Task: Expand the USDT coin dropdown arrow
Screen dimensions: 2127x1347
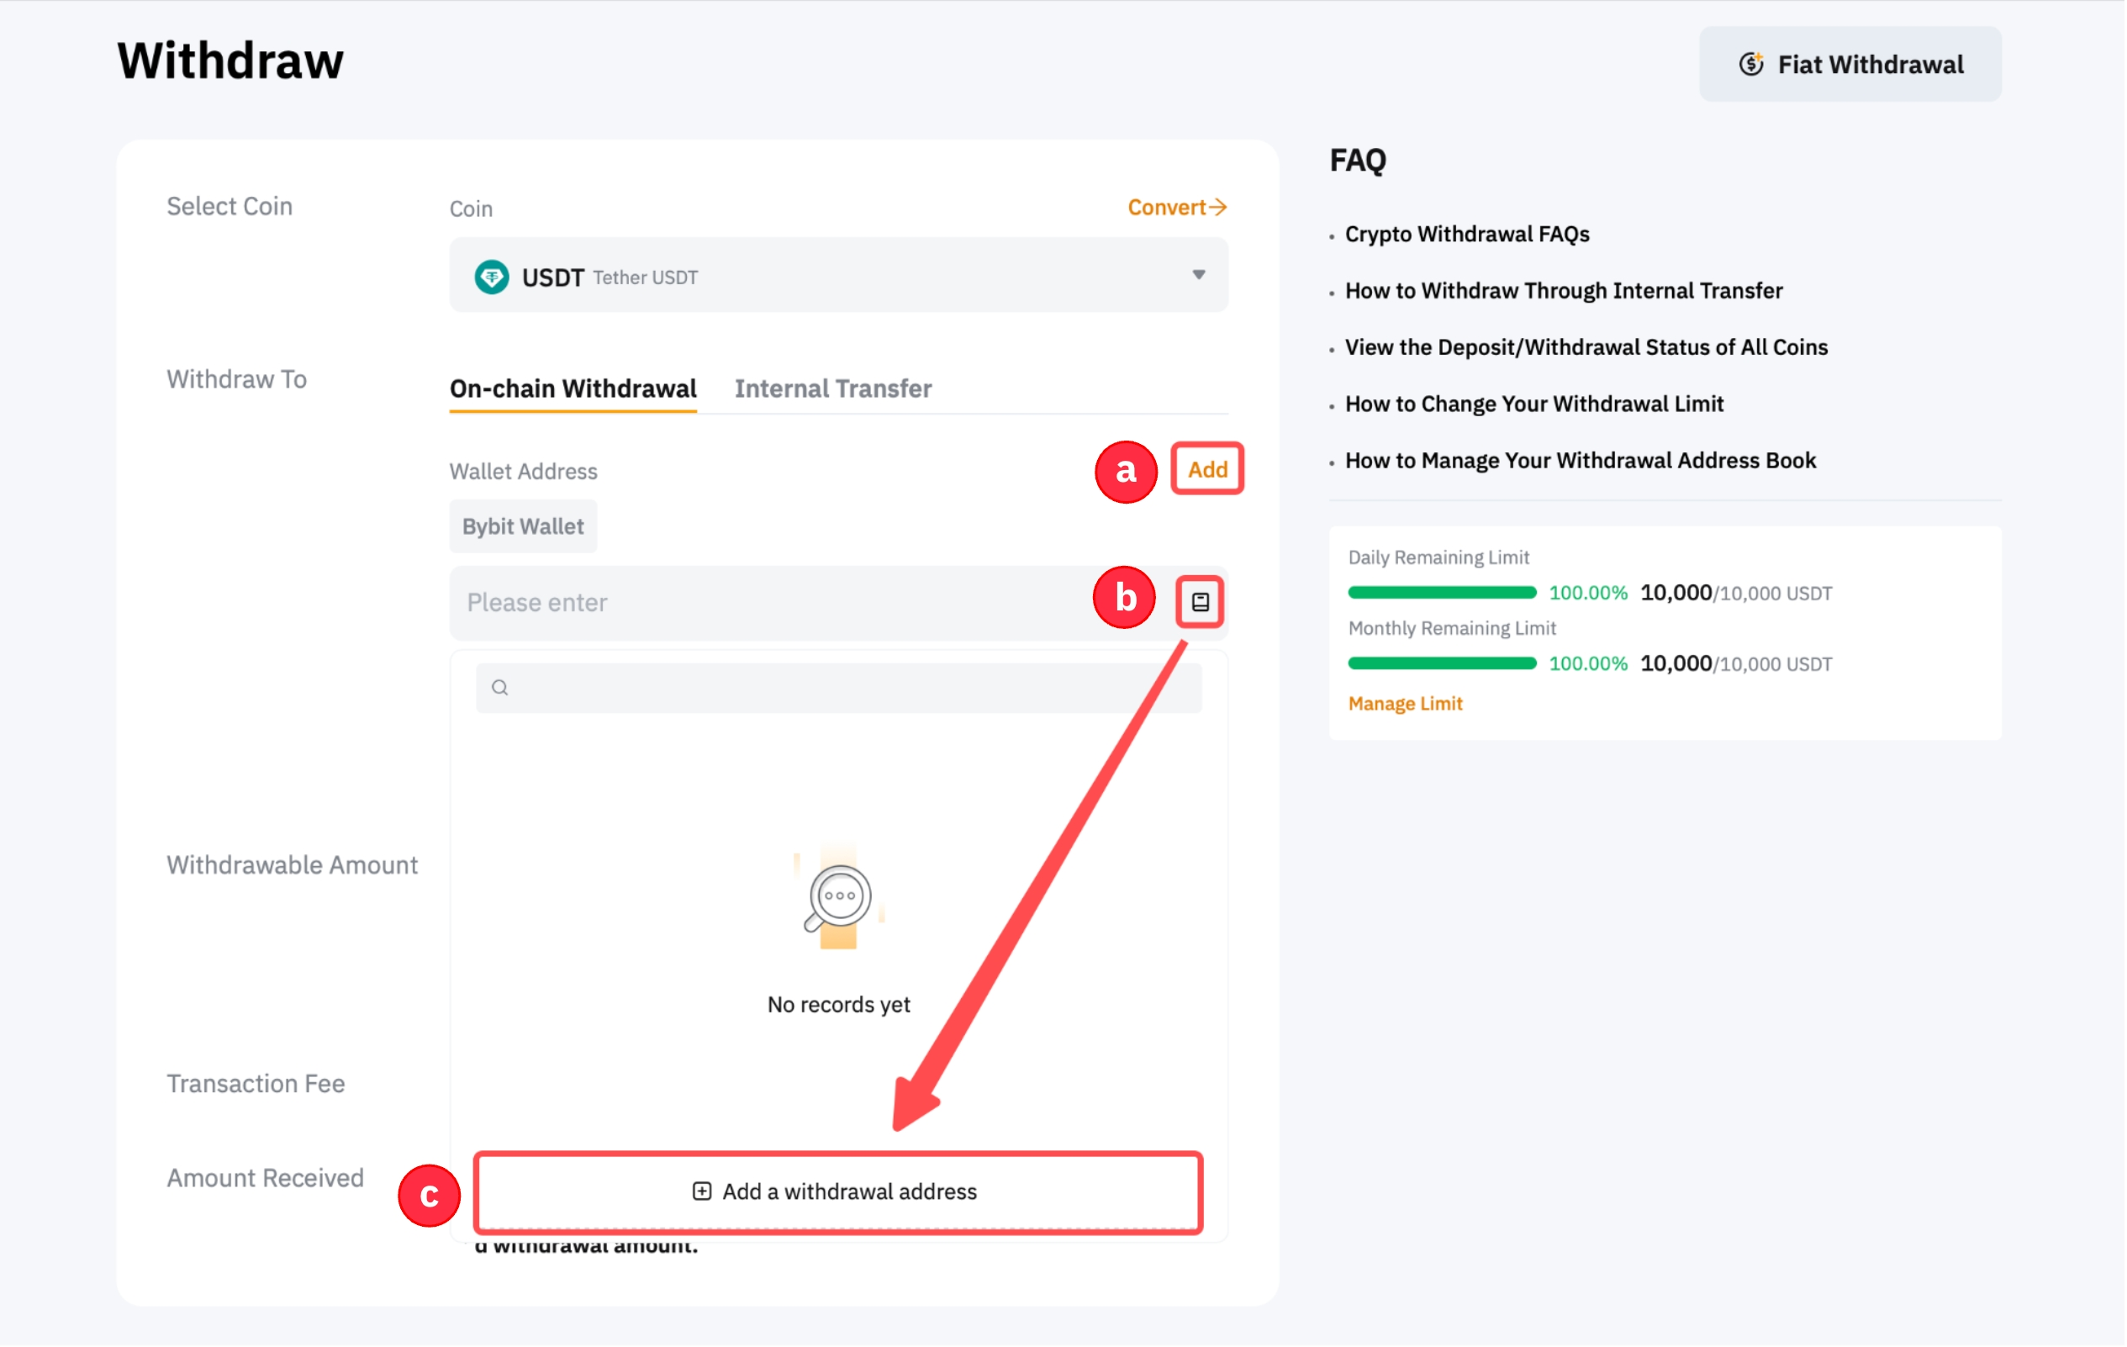Action: pos(1200,276)
